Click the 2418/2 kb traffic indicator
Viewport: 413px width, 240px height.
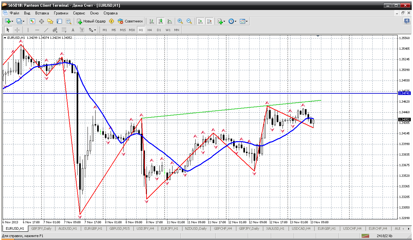click(x=384, y=236)
